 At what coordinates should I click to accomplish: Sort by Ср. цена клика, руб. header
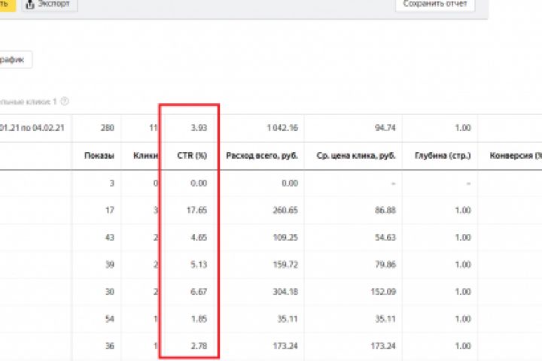click(x=356, y=156)
